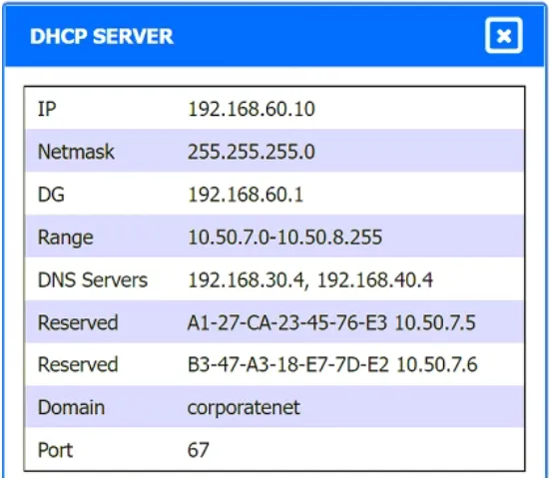
Task: Select the DNS Servers addresses value
Action: click(x=310, y=280)
